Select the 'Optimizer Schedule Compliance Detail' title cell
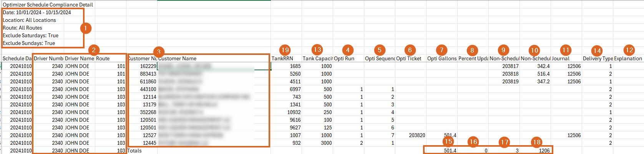The width and height of the screenshot is (644, 154). pyautogui.click(x=48, y=5)
